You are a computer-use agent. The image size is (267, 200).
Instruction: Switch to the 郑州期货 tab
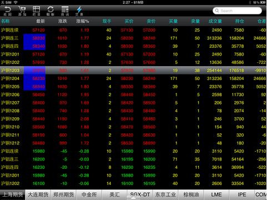[x=63, y=194]
